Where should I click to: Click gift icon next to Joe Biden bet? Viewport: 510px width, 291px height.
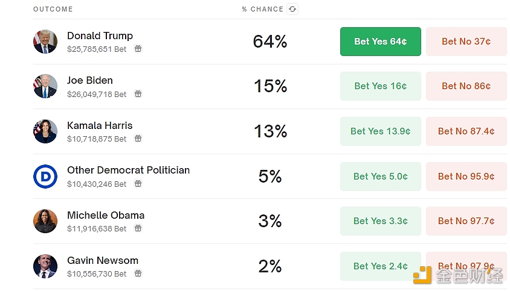pyautogui.click(x=138, y=94)
